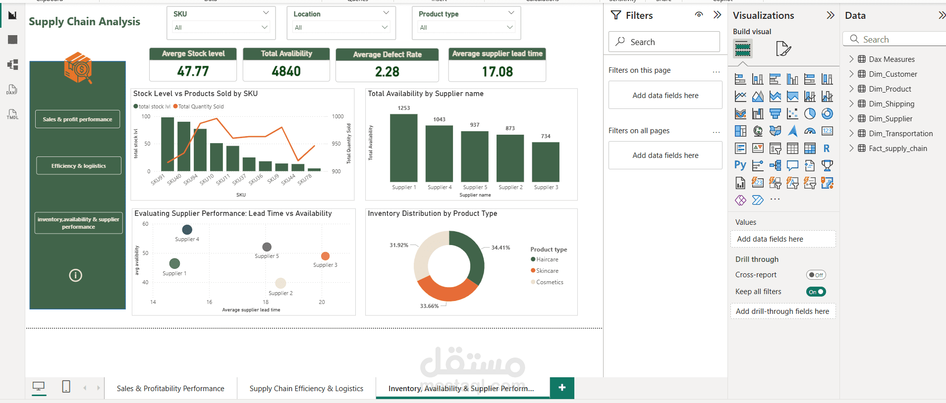Expand the Dim_Customer table

pyautogui.click(x=851, y=74)
